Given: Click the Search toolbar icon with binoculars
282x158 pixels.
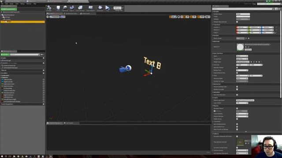Looking at the screenshot, I should tap(72, 8).
